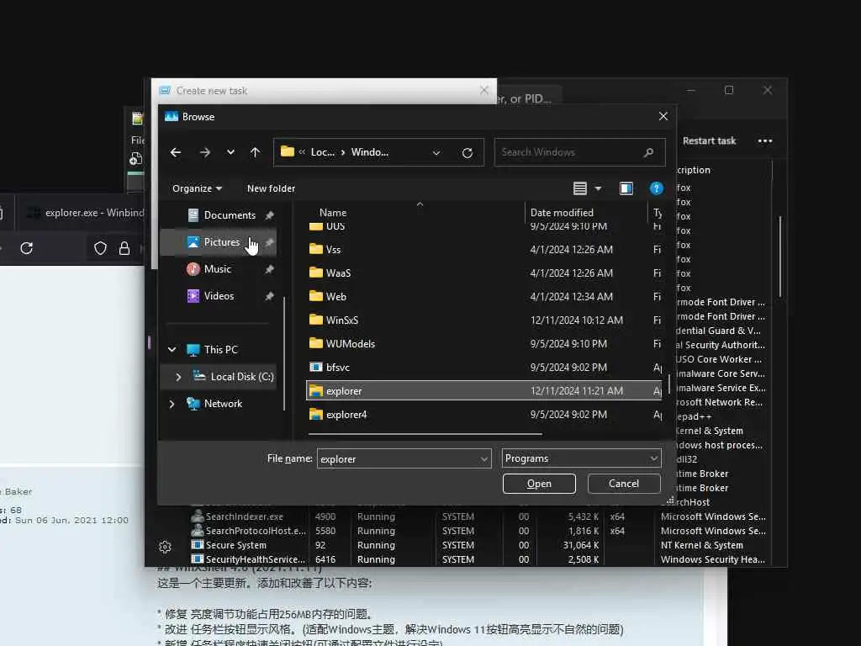The image size is (861, 646).
Task: Refresh the Windows folder listing
Action: 467,153
